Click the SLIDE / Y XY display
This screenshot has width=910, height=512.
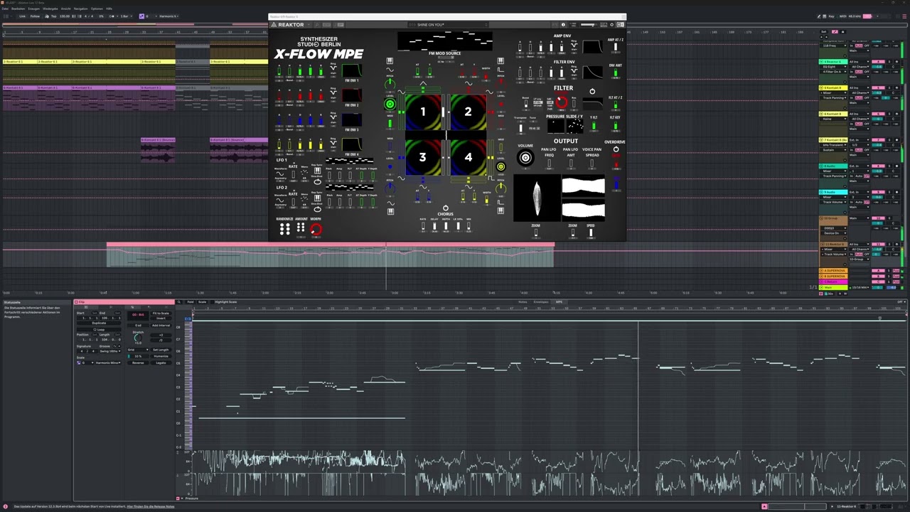575,127
